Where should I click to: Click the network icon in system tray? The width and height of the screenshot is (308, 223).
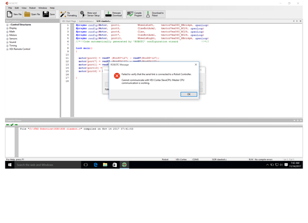tap(277, 165)
